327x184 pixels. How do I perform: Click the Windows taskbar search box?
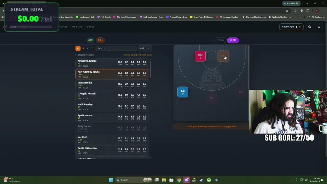pos(133,180)
